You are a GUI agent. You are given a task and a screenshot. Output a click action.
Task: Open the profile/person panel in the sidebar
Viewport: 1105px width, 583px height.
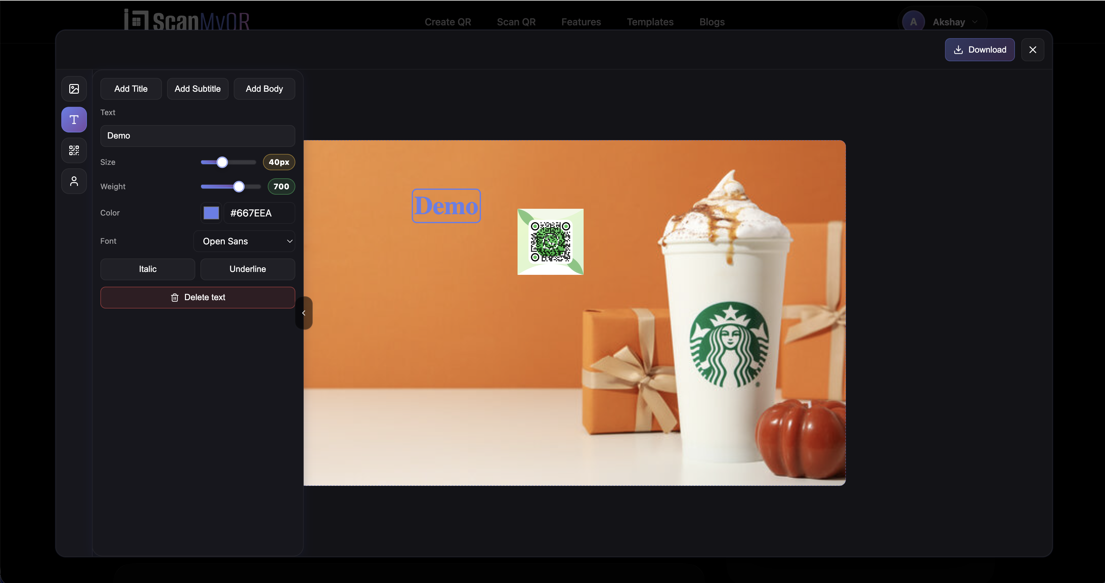(x=74, y=182)
